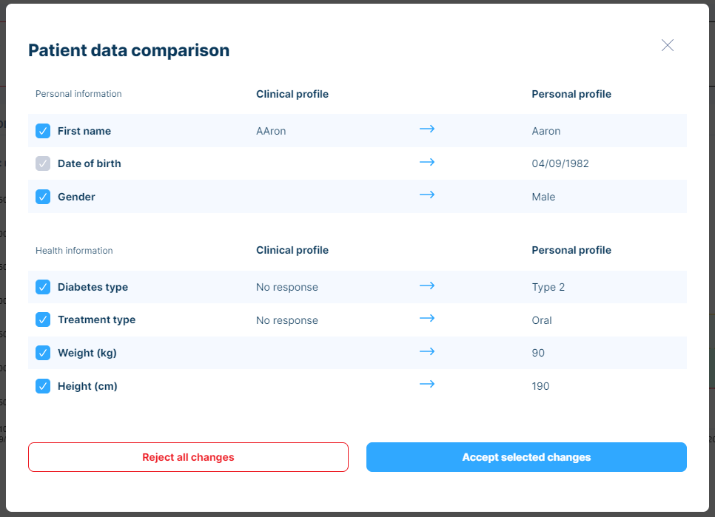The height and width of the screenshot is (517, 715).
Task: Uncheck the First name checkbox
Action: point(43,131)
